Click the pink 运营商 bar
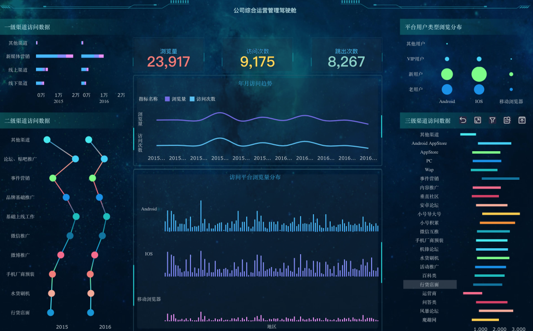The image size is (533, 331). coord(472,294)
